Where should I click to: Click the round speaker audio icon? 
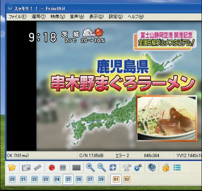tap(152, 167)
